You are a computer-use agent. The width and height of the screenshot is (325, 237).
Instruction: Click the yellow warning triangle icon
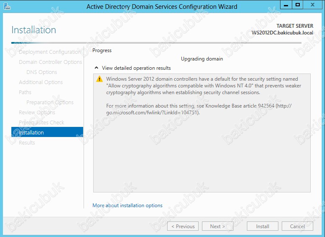[100, 79]
